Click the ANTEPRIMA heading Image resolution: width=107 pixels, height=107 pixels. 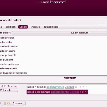tap(70, 78)
